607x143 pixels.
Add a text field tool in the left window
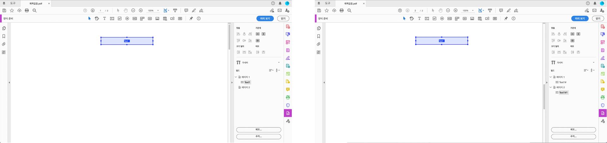(112, 19)
